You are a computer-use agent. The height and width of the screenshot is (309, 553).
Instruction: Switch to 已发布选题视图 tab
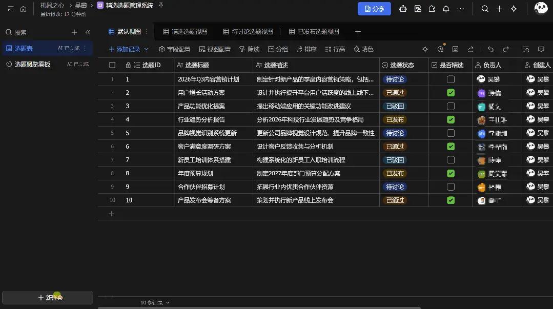pos(314,32)
